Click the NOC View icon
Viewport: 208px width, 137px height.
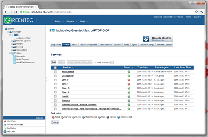pyautogui.click(x=5, y=121)
